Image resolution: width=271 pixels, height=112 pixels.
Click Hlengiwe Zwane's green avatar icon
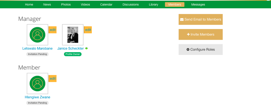point(38,84)
